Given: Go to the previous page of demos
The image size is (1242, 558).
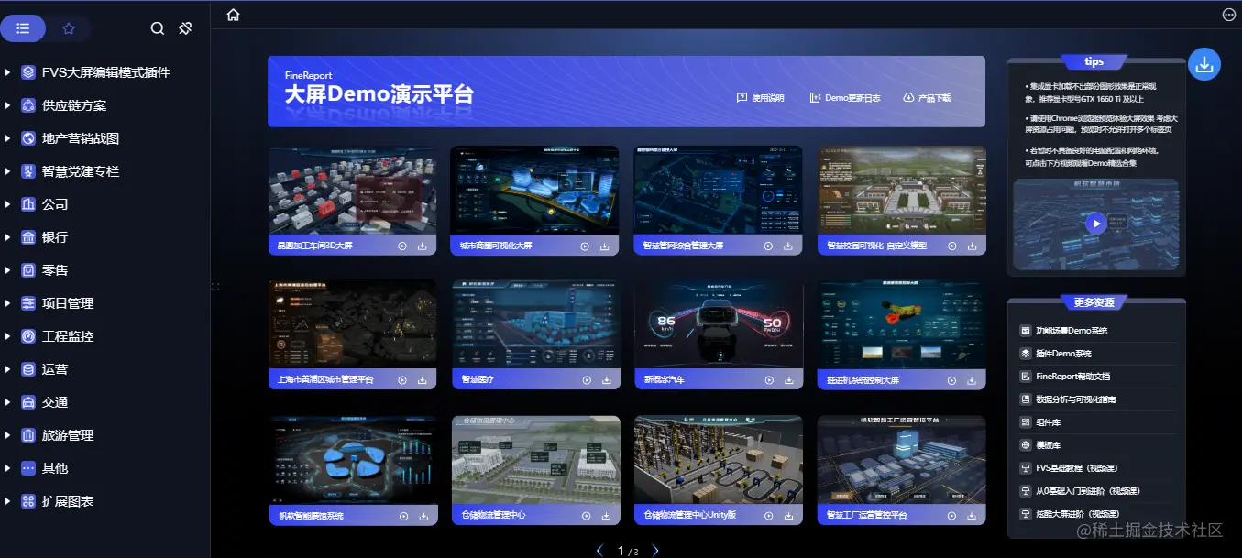Looking at the screenshot, I should pyautogui.click(x=599, y=551).
